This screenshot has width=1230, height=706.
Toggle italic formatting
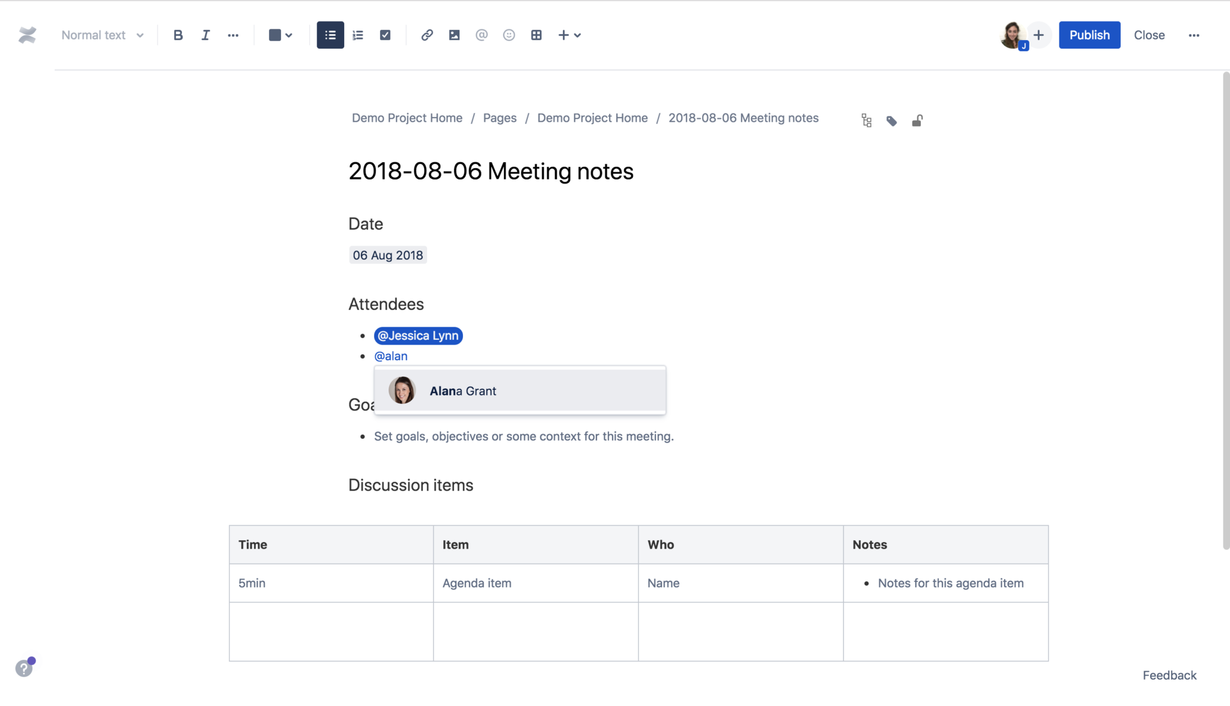(x=205, y=35)
